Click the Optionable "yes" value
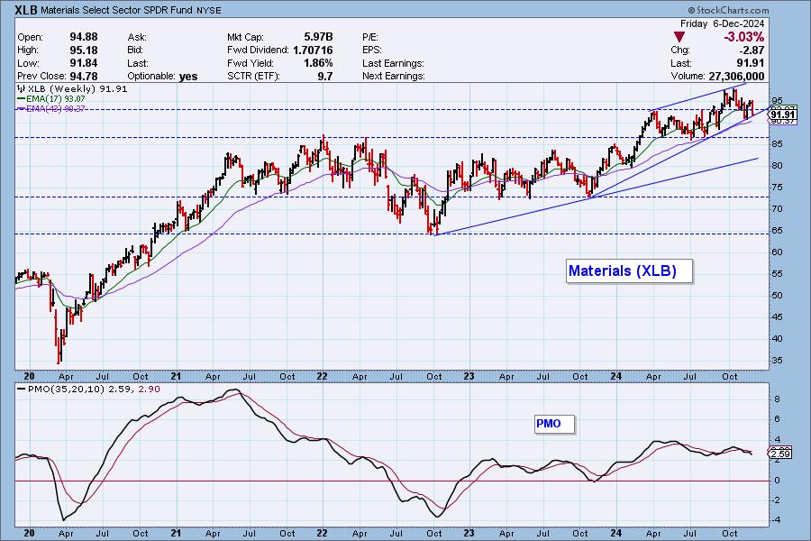 [x=188, y=77]
